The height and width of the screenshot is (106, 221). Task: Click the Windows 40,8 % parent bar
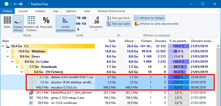pos(178,51)
